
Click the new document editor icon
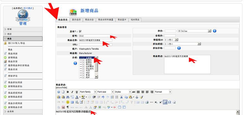(x=63, y=92)
